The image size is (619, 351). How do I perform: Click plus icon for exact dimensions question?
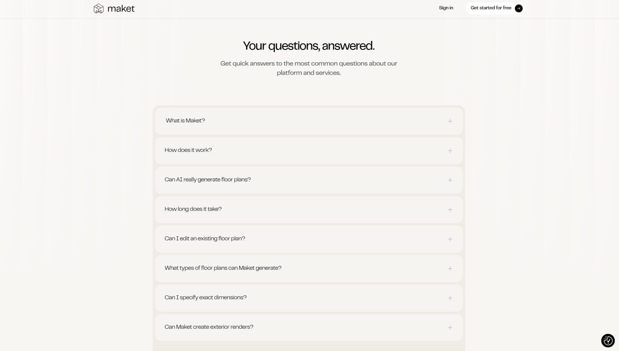(x=450, y=298)
